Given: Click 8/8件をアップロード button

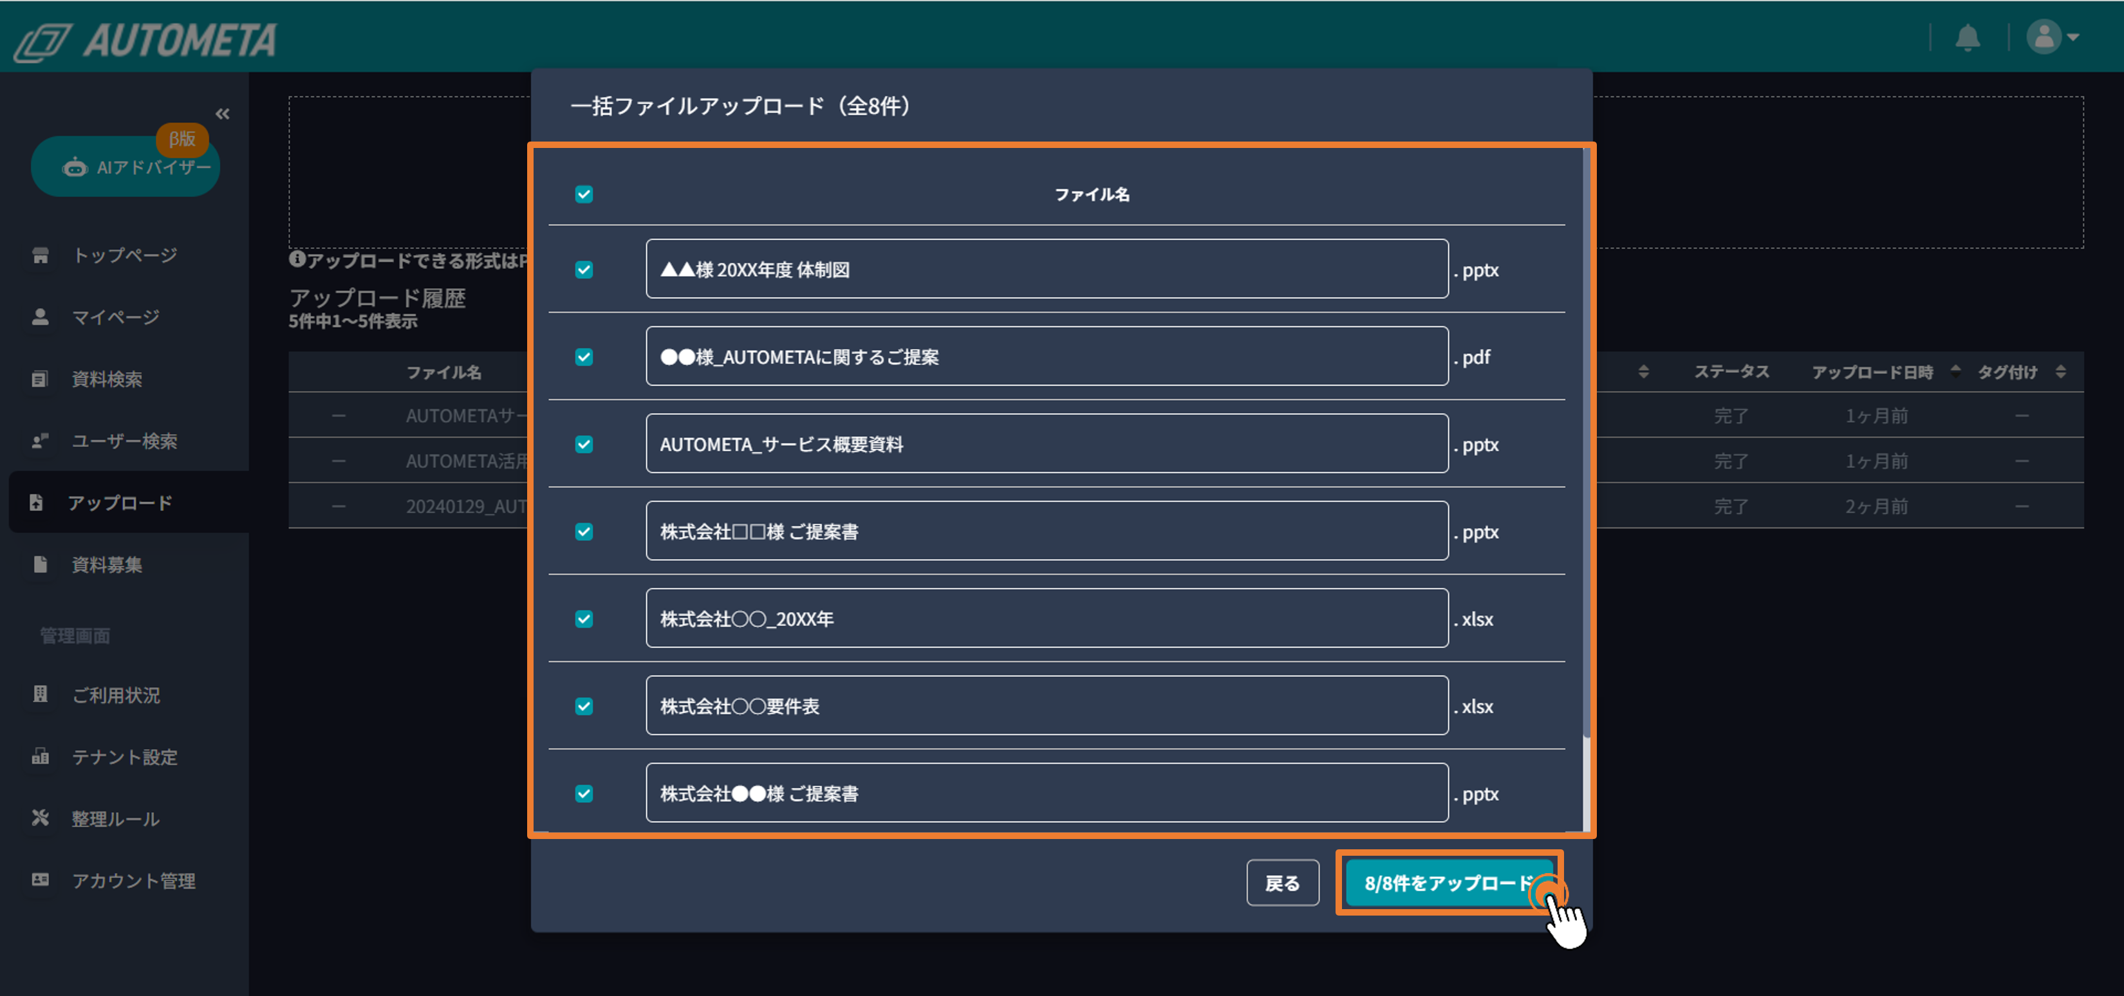Looking at the screenshot, I should point(1449,883).
